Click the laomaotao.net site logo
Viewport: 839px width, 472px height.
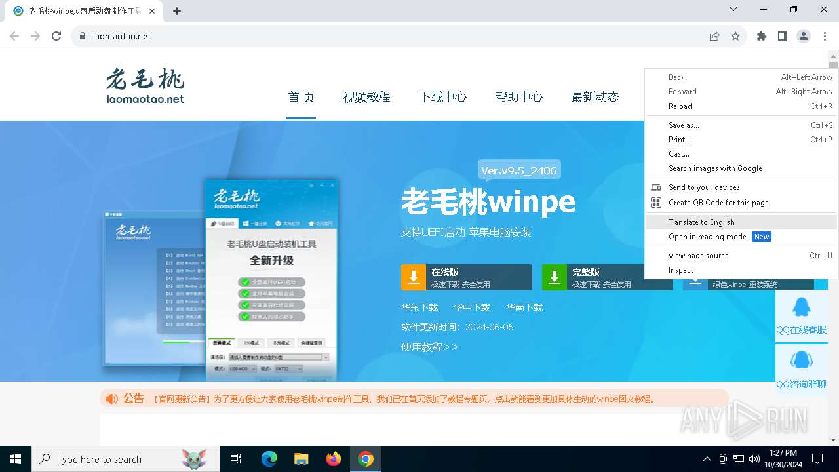[145, 86]
